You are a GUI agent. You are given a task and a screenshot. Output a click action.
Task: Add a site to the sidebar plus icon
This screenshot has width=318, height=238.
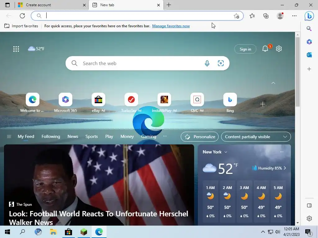tap(309, 69)
